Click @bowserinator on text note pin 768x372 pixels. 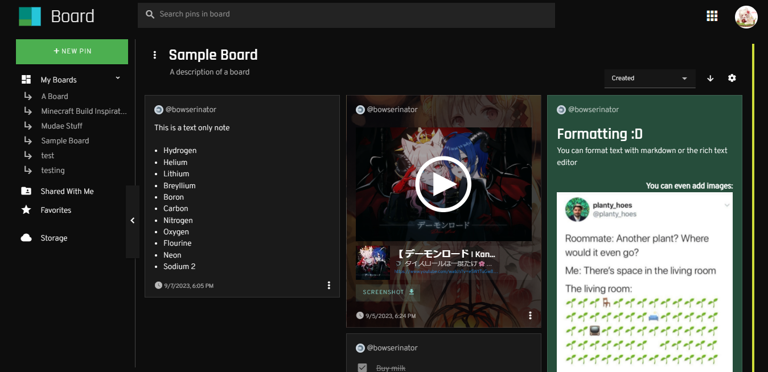[x=191, y=110]
